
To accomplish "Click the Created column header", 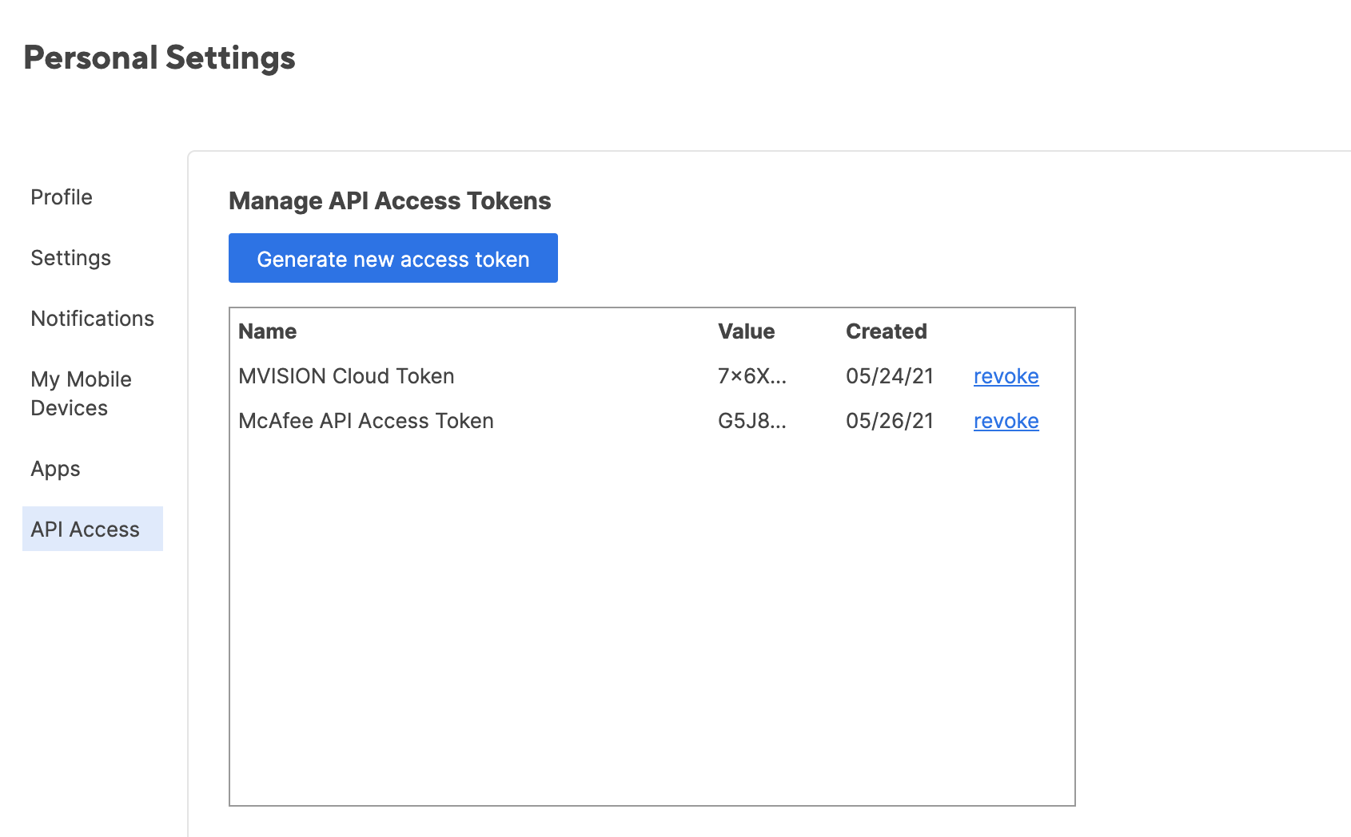I will 886,331.
